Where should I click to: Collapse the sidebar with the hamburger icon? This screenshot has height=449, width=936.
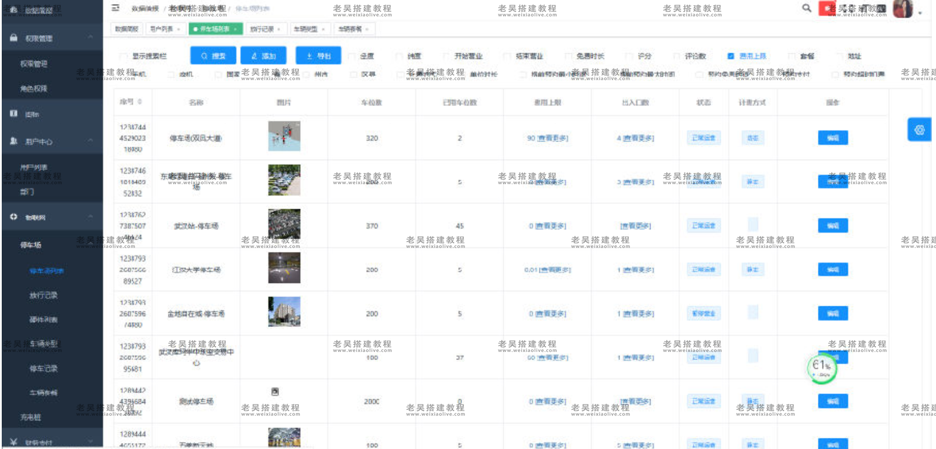(115, 8)
